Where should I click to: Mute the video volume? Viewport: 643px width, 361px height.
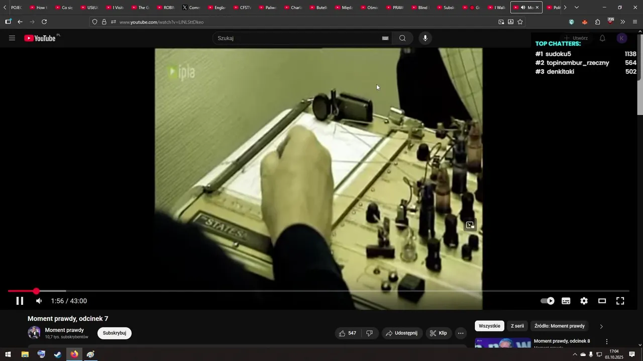[39, 301]
